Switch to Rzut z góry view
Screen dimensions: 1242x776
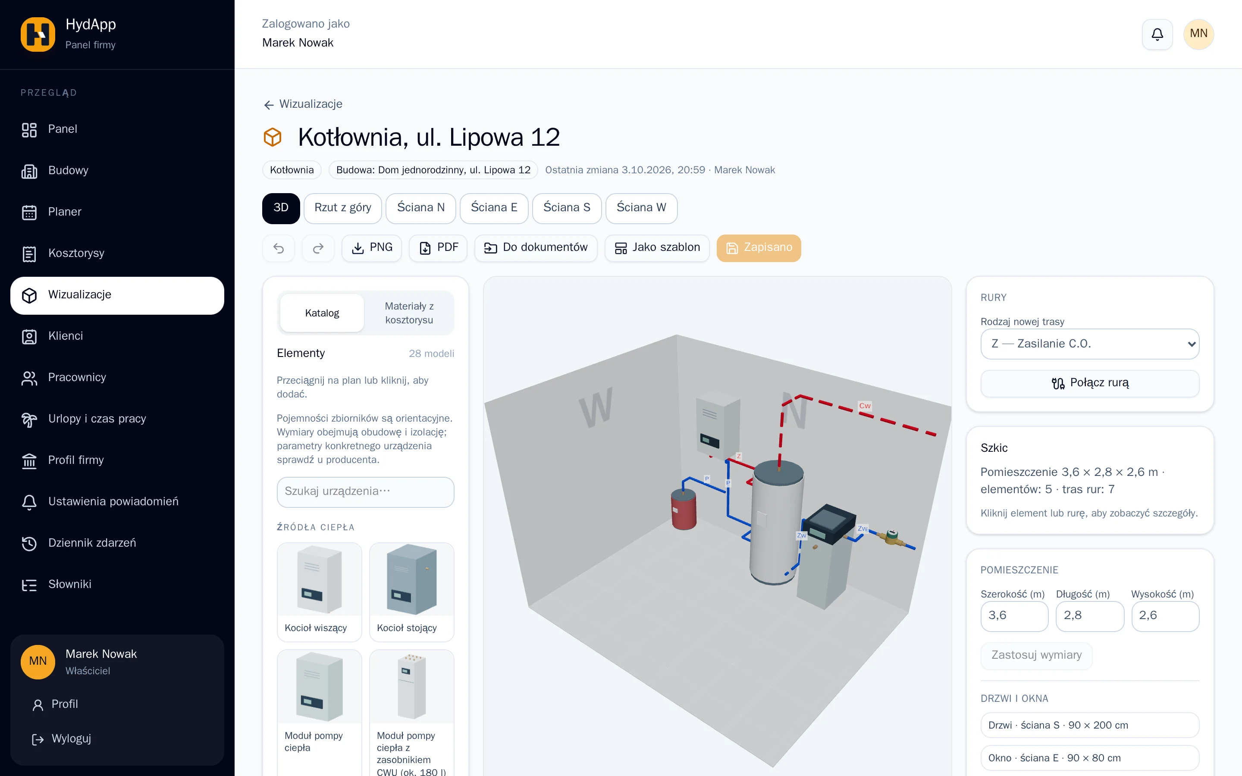coord(342,208)
